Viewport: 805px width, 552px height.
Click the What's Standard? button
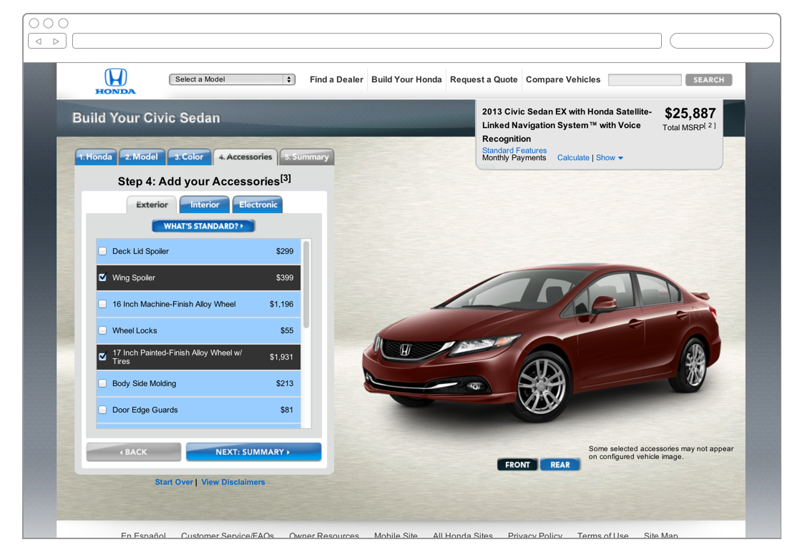click(203, 226)
